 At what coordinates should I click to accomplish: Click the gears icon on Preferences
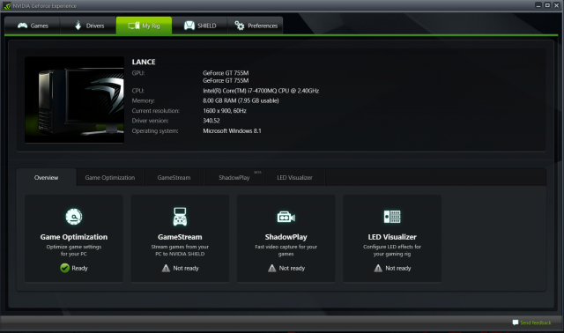[x=240, y=26]
